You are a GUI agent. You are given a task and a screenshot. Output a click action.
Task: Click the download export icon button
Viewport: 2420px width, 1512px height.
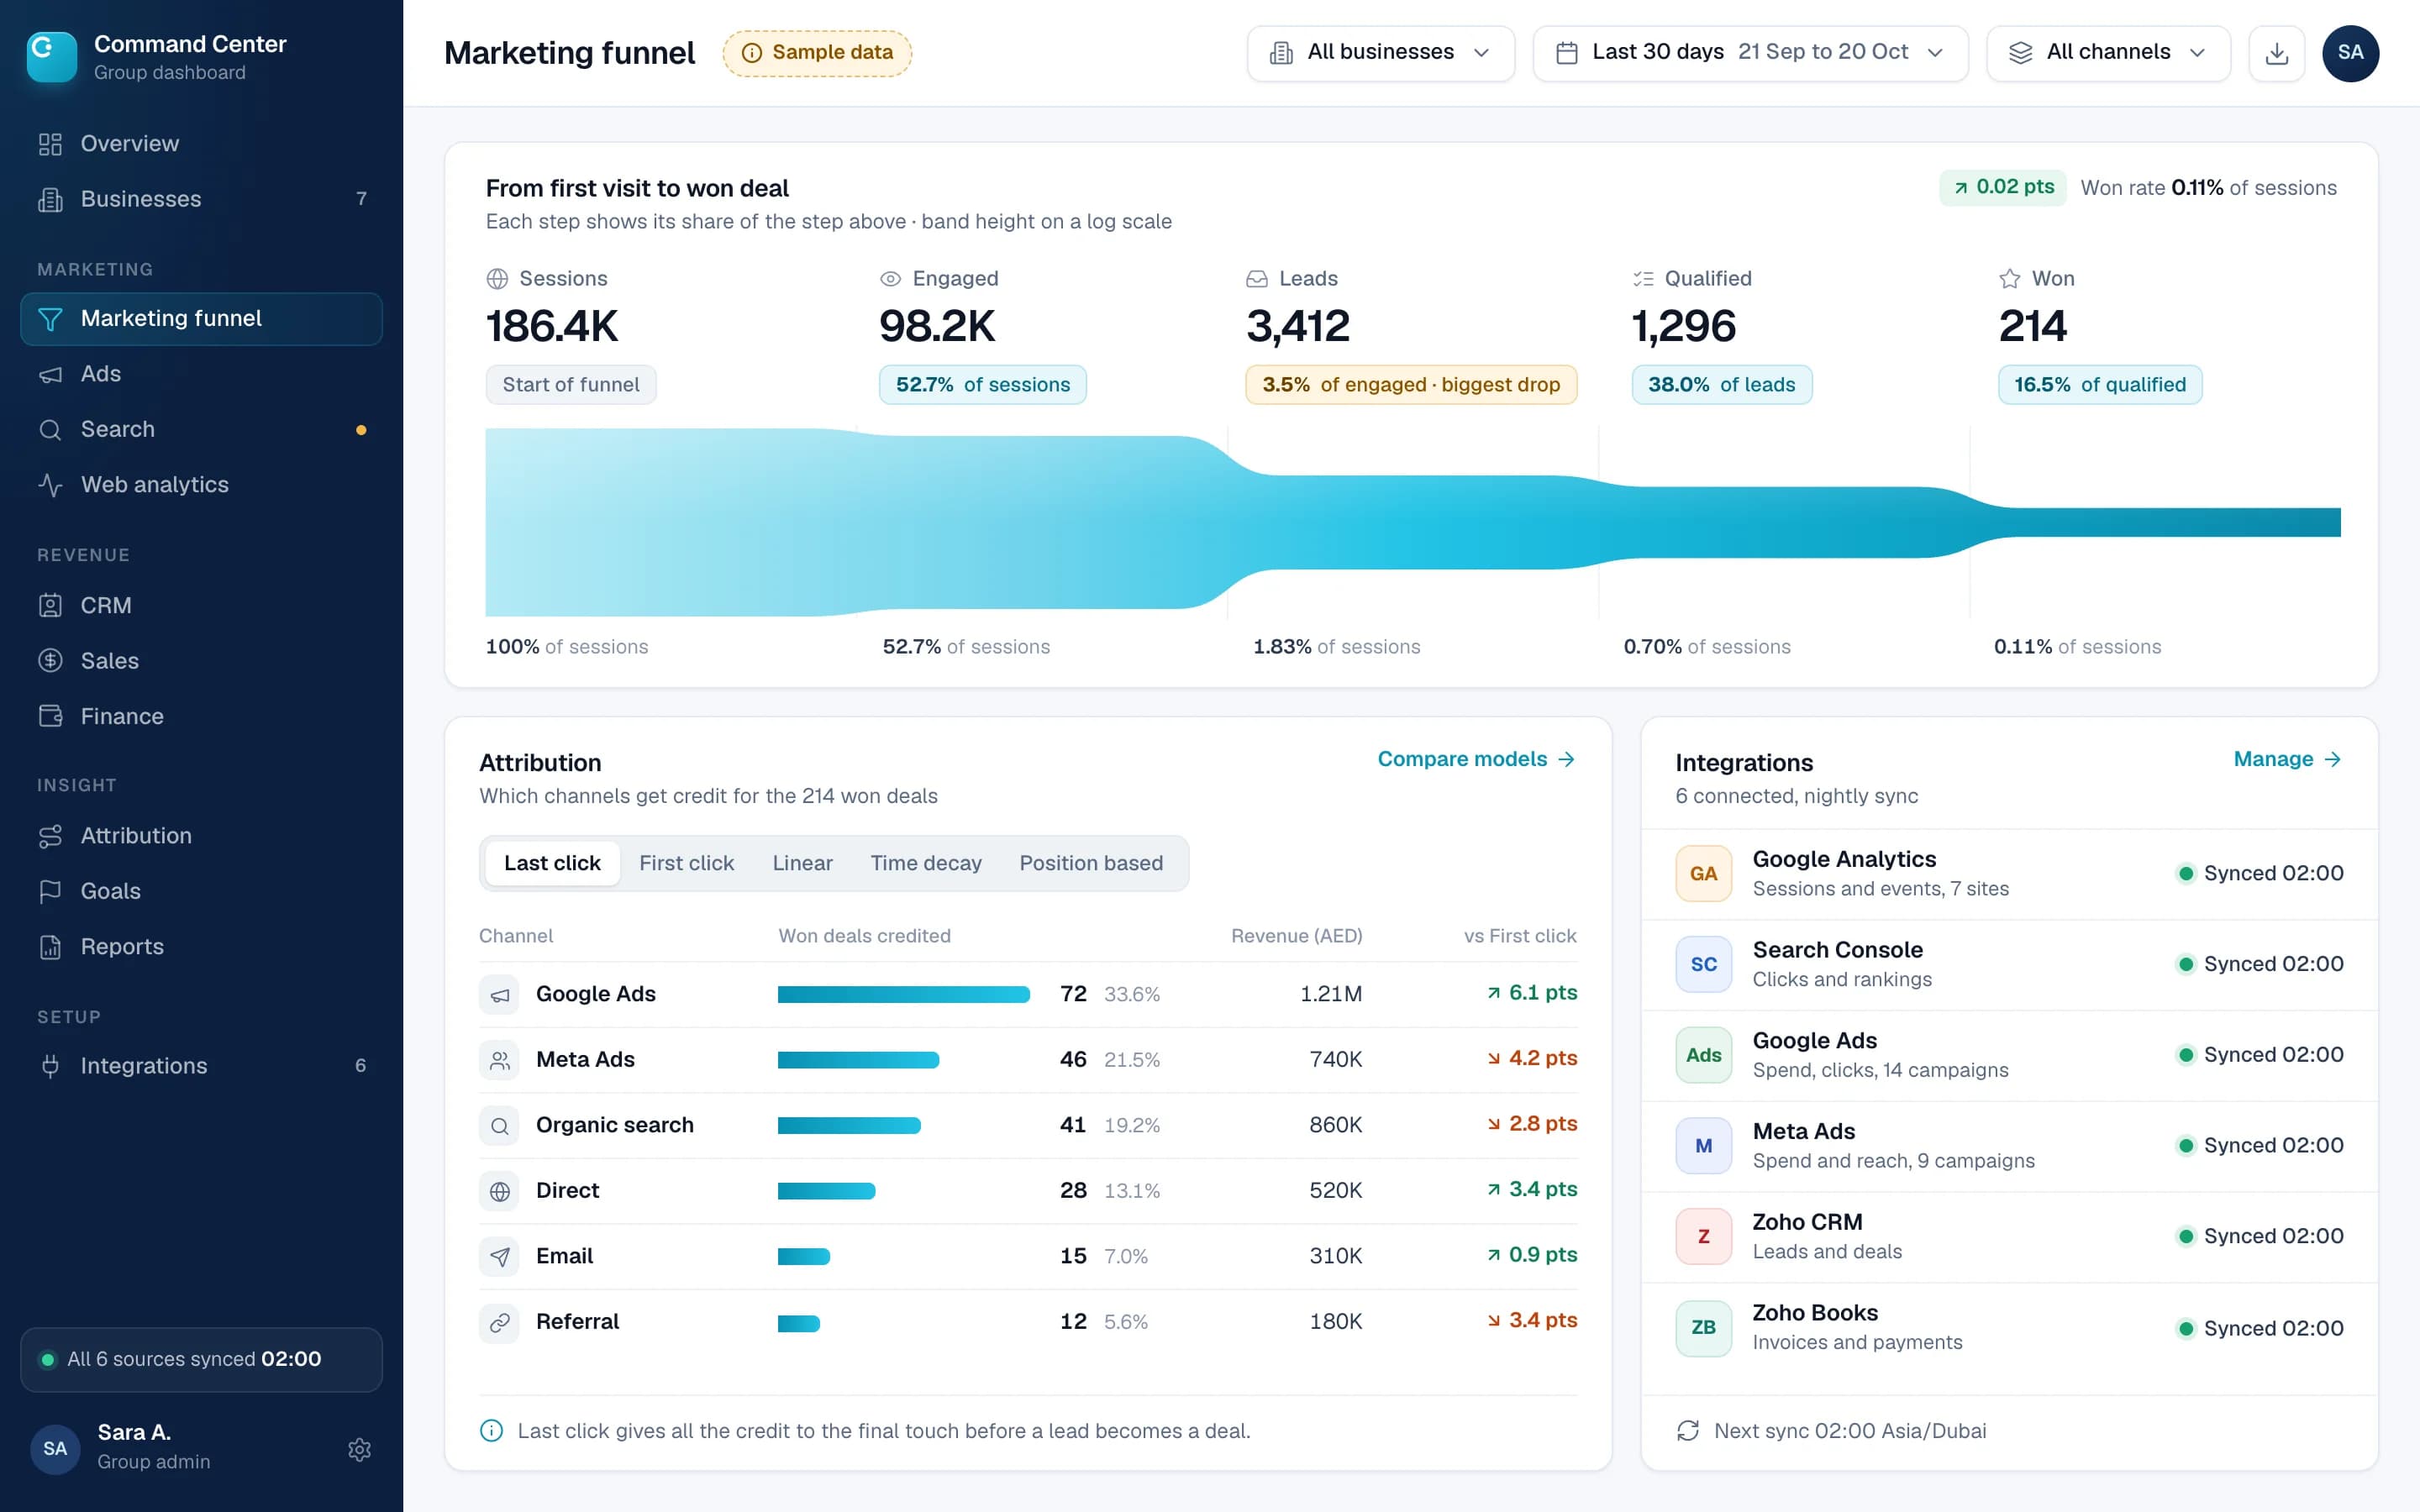[2276, 53]
